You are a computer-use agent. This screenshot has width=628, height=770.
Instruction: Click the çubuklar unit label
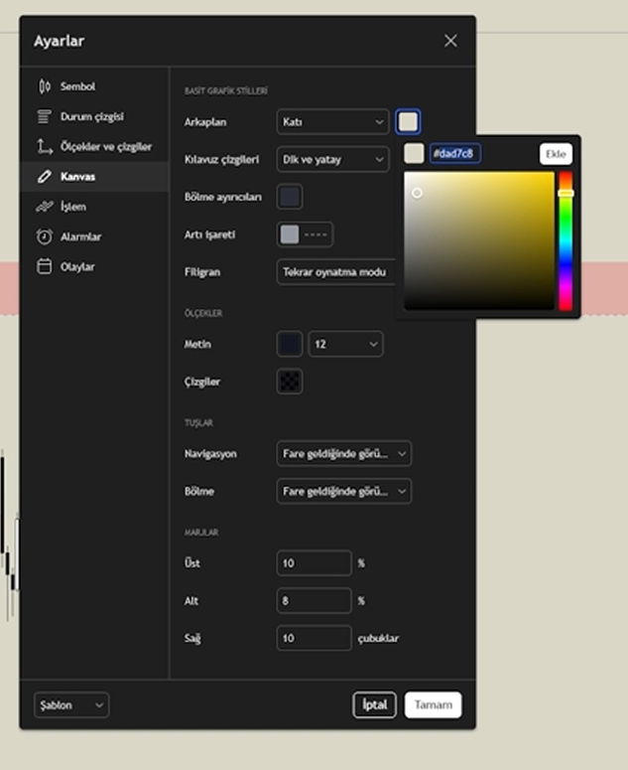378,639
